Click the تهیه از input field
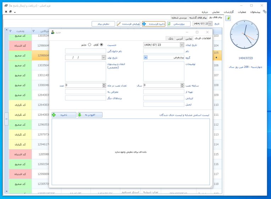This screenshot has height=199, width=271. (x=164, y=92)
